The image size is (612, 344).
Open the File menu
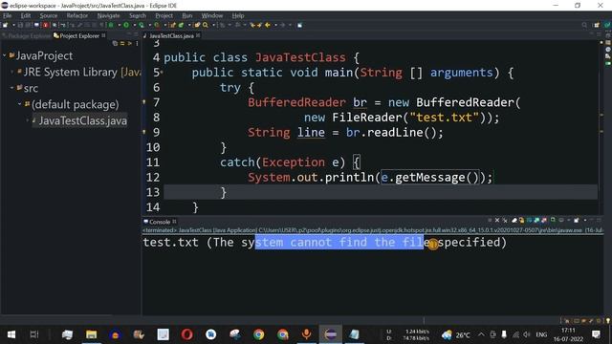(7, 15)
